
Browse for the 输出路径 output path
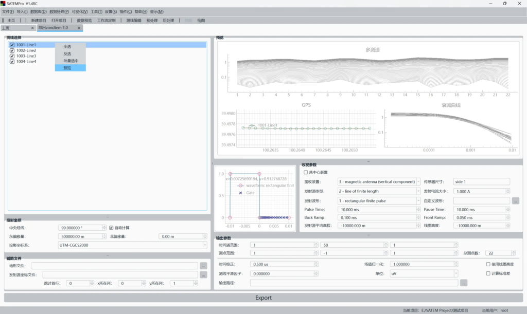tap(464, 283)
